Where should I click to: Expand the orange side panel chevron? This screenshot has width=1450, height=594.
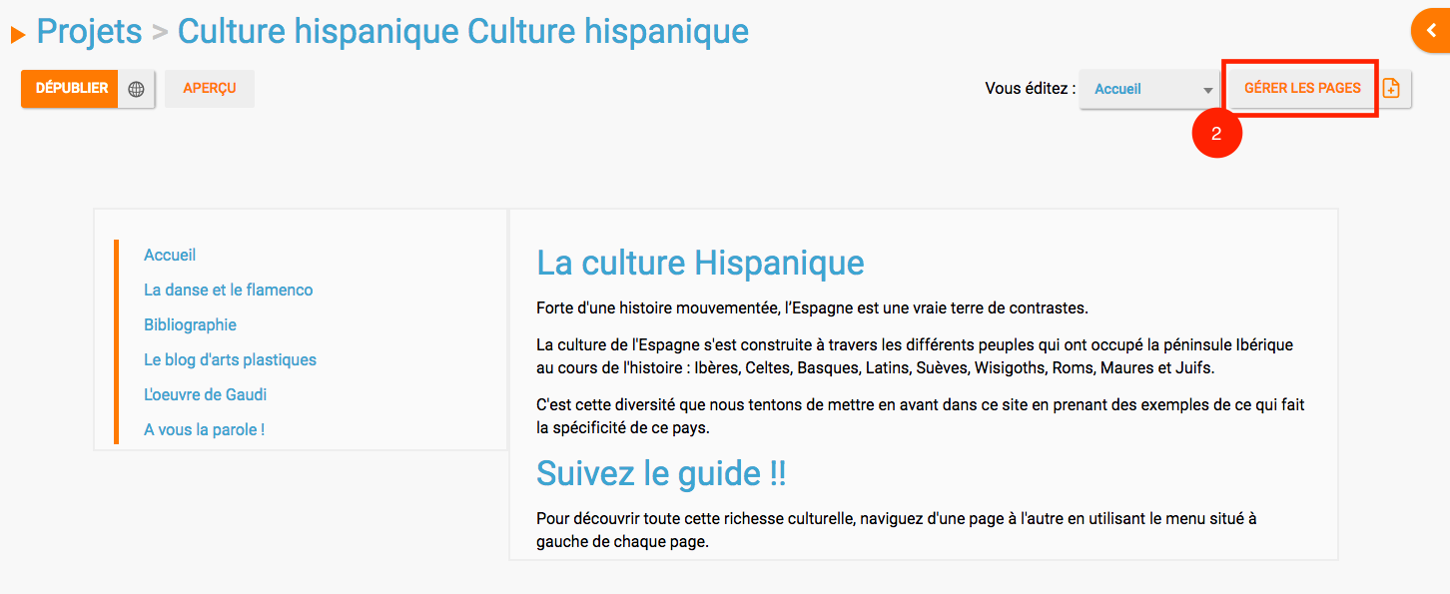1431,31
